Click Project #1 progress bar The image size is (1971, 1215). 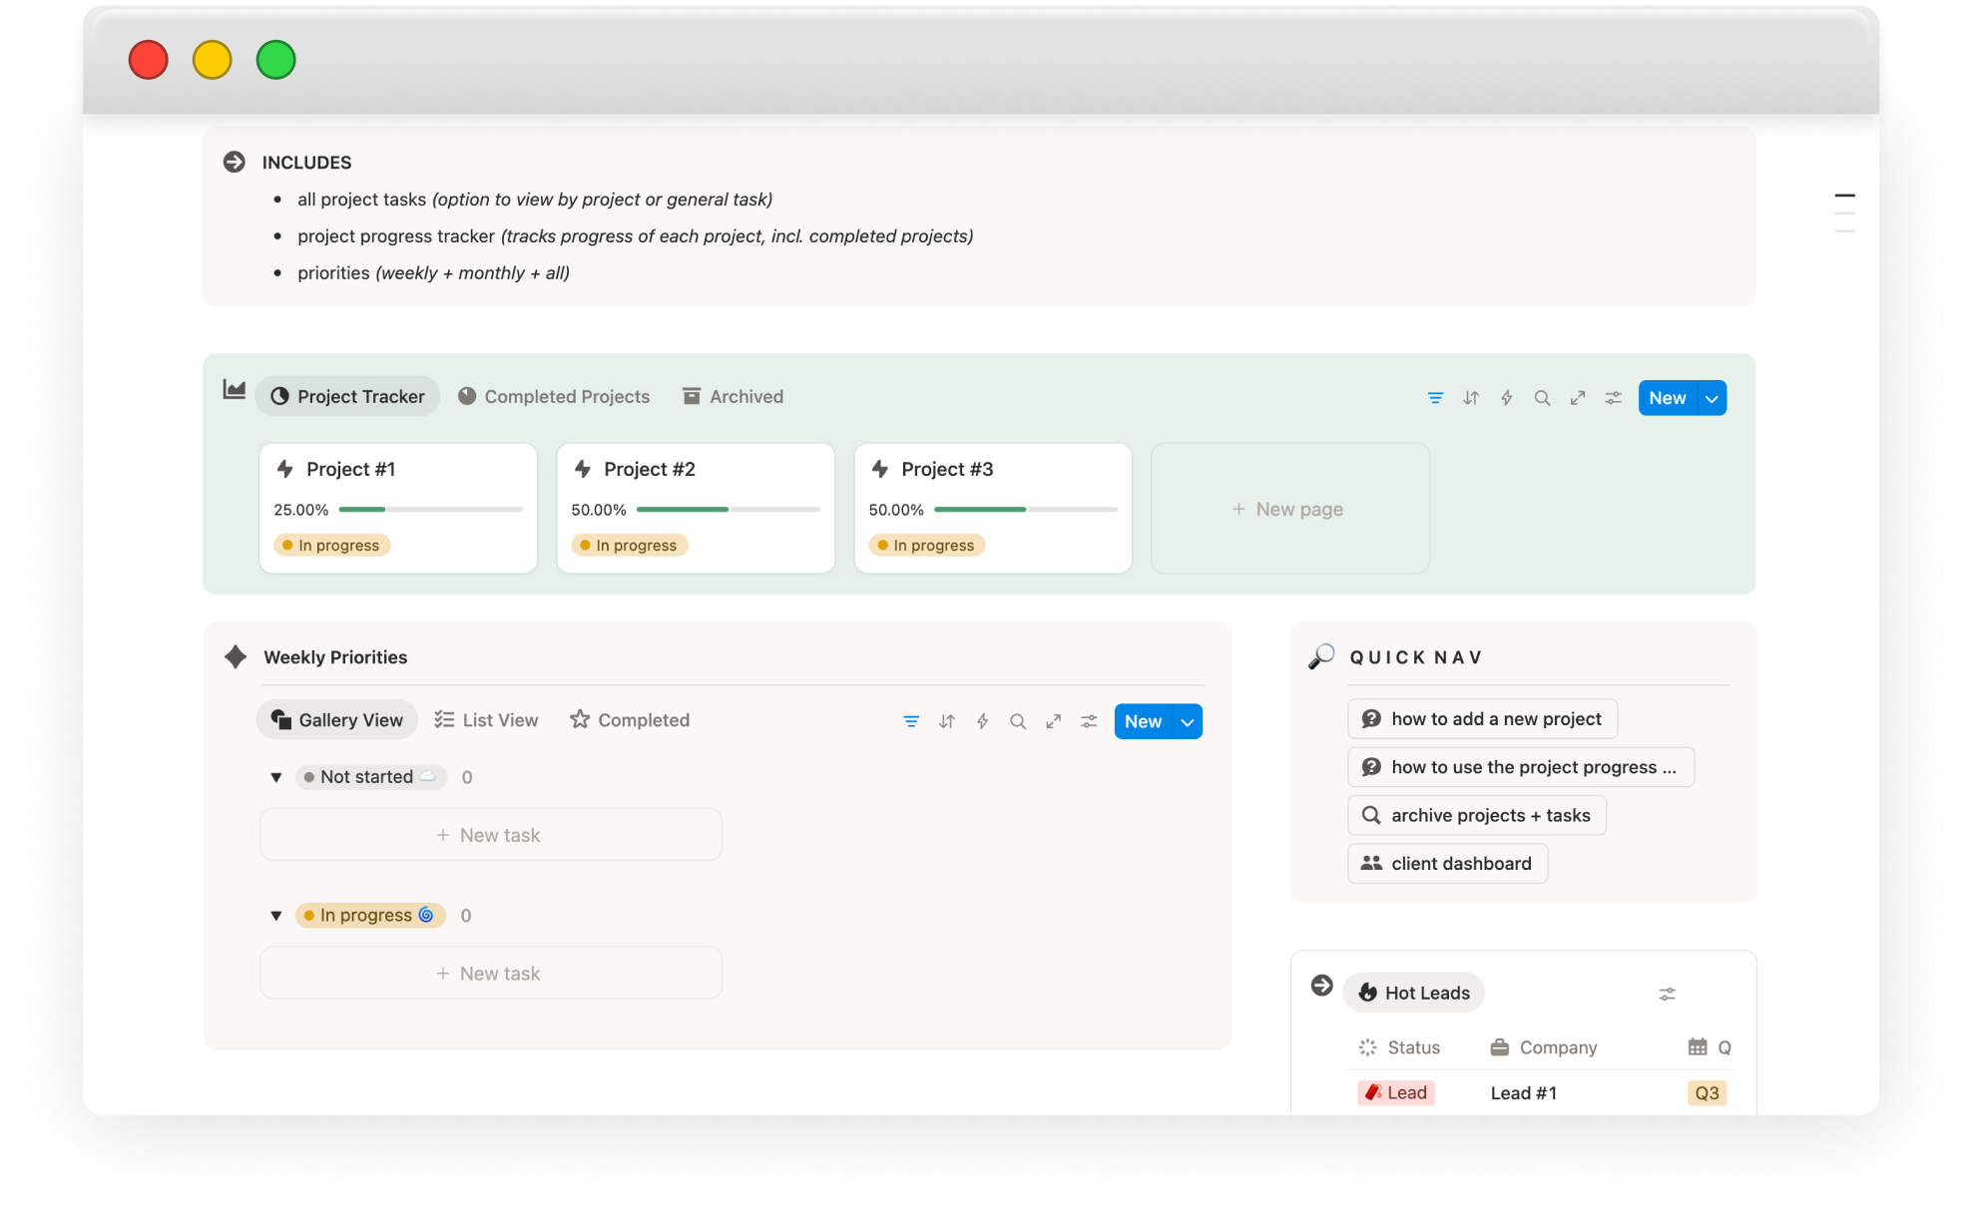tap(430, 510)
